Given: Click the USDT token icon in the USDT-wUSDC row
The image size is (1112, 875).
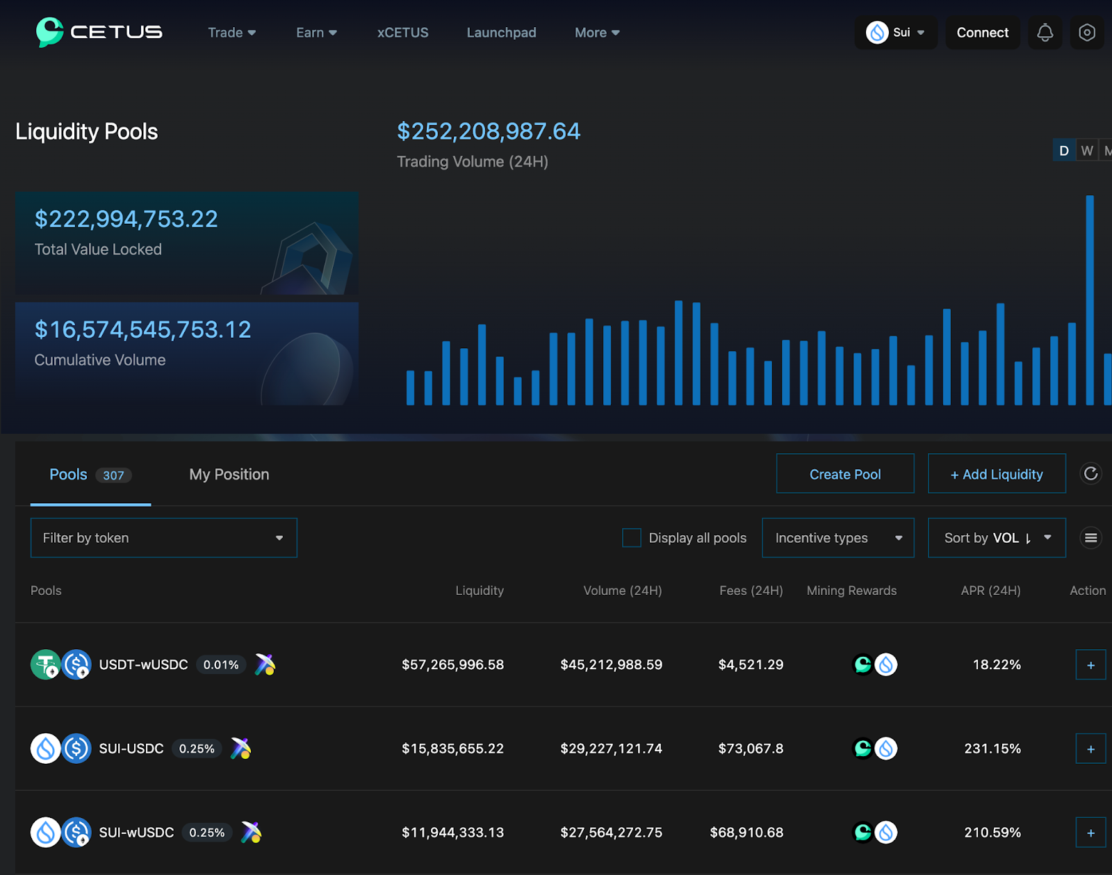Looking at the screenshot, I should (45, 664).
